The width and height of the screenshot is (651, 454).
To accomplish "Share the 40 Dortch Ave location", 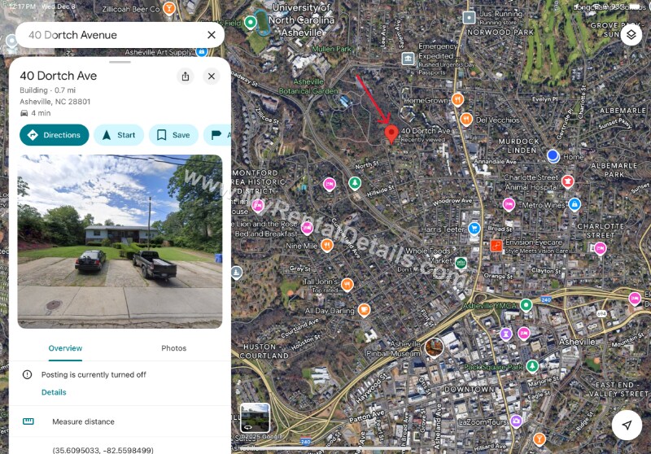I will (186, 76).
